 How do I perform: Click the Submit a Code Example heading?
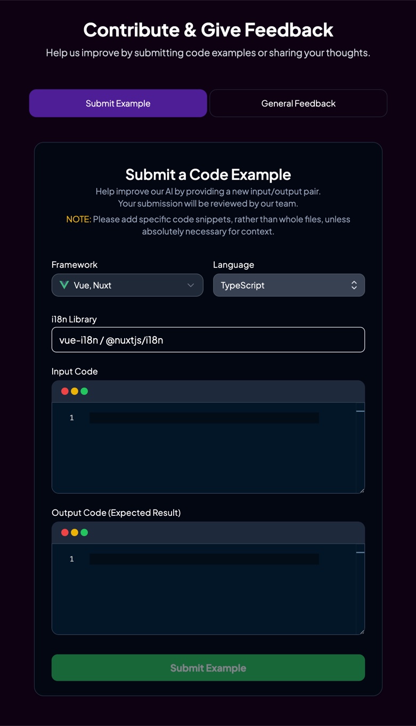tap(208, 174)
